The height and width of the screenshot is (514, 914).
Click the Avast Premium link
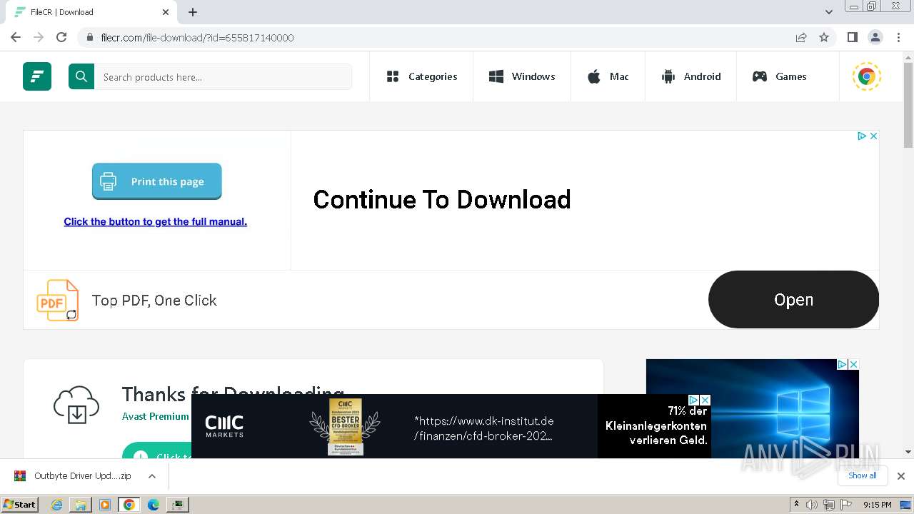coord(156,416)
